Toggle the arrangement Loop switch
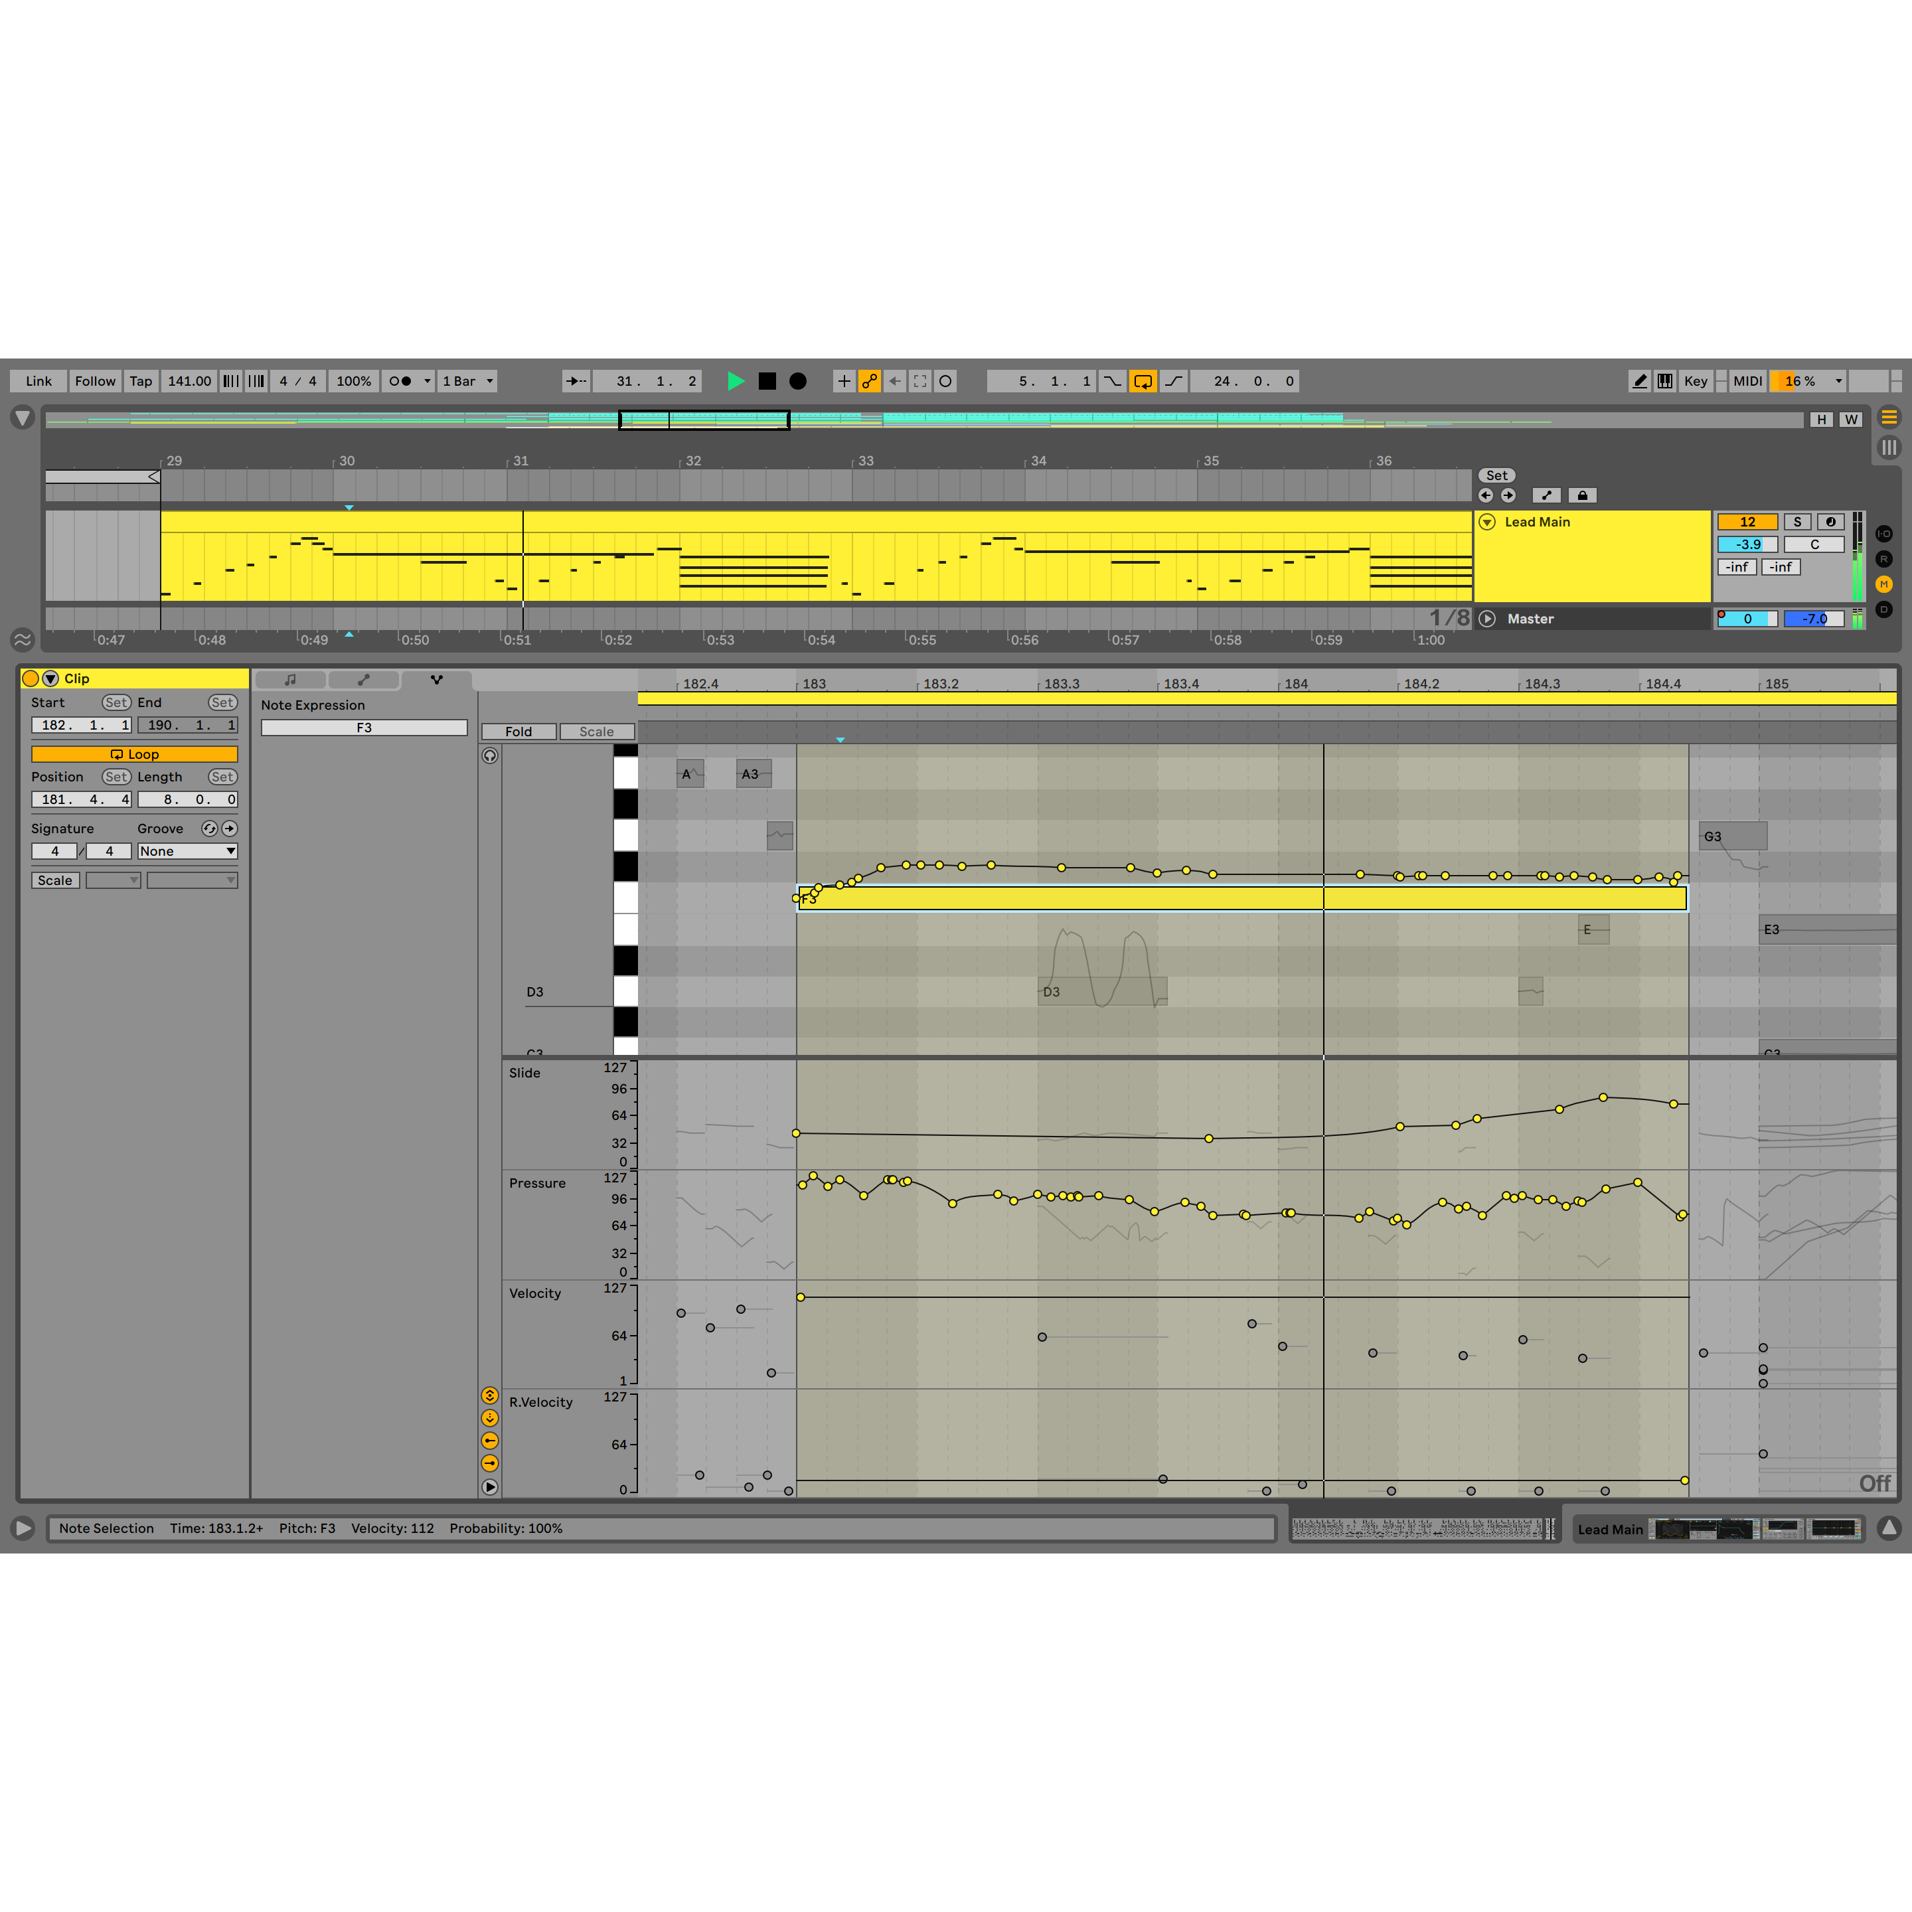The image size is (1912, 1912). coord(1143,381)
